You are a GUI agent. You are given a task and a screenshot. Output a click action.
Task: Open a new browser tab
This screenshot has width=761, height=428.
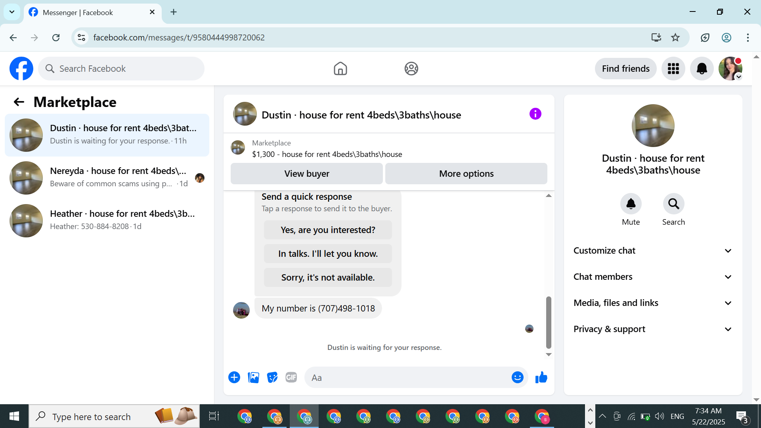click(x=174, y=12)
